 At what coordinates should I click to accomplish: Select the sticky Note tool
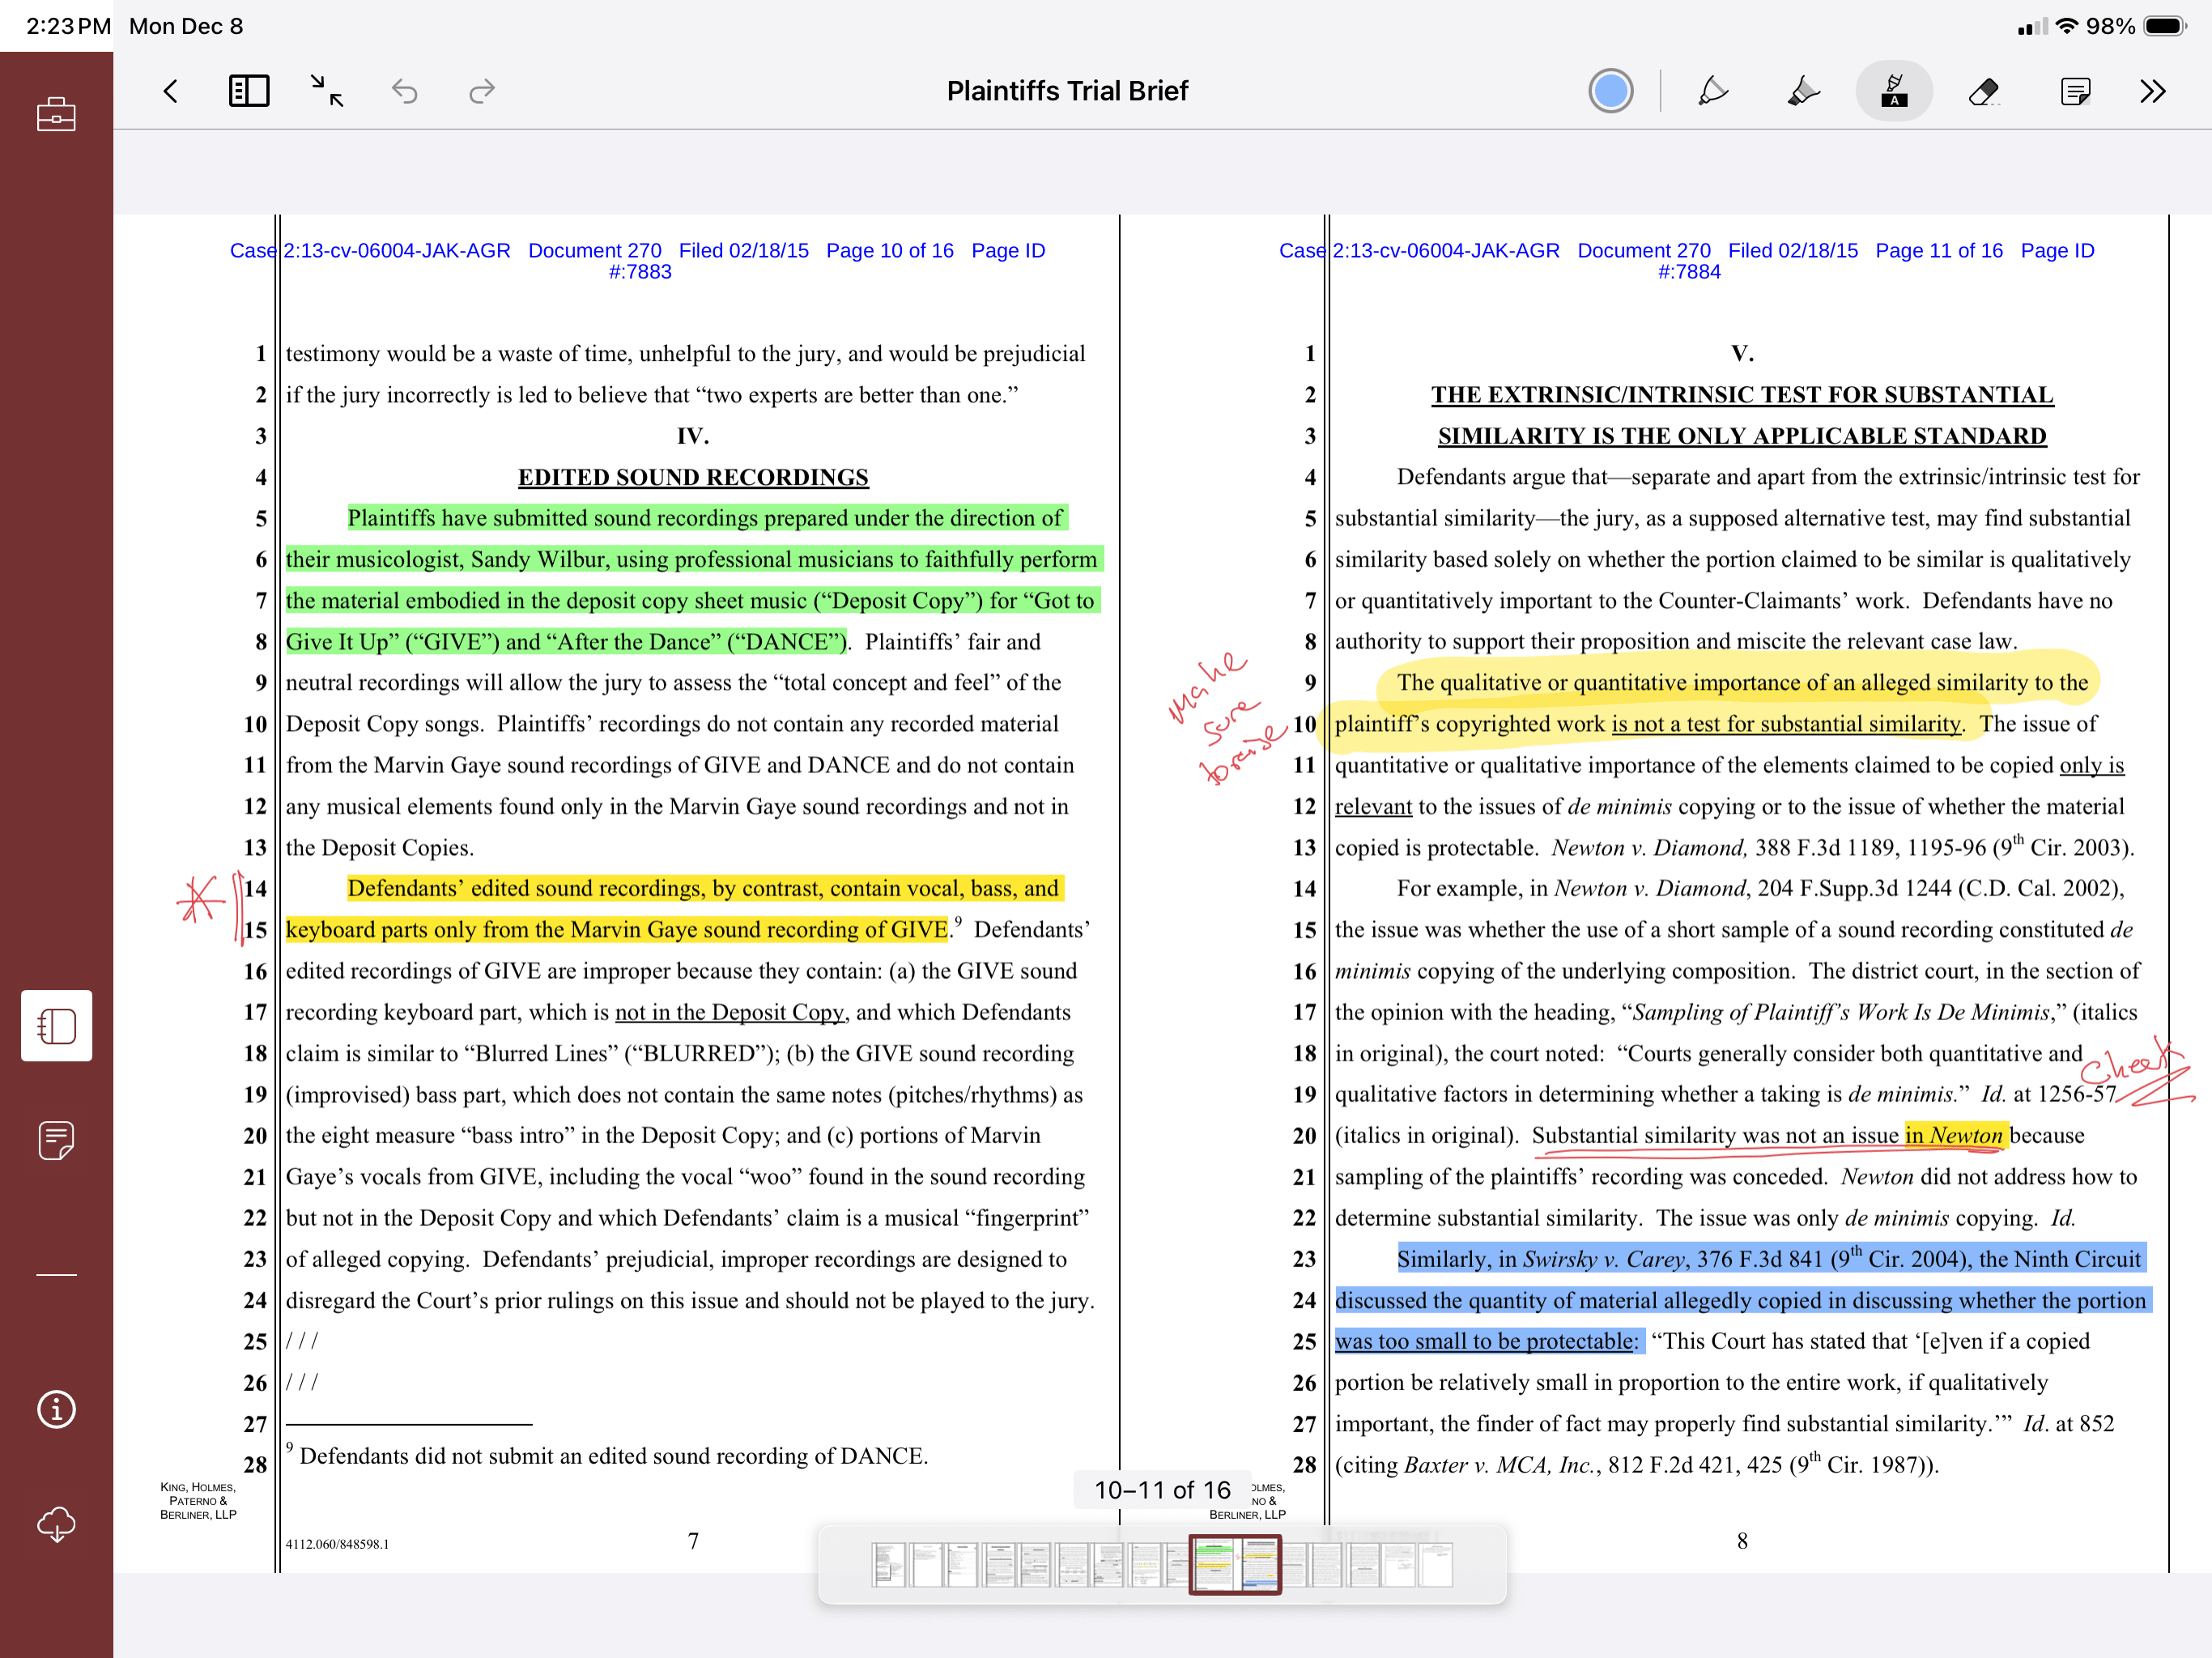pos(2075,91)
